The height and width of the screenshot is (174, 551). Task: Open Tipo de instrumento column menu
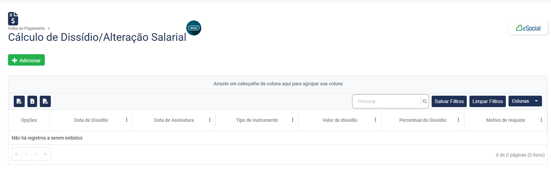293,120
